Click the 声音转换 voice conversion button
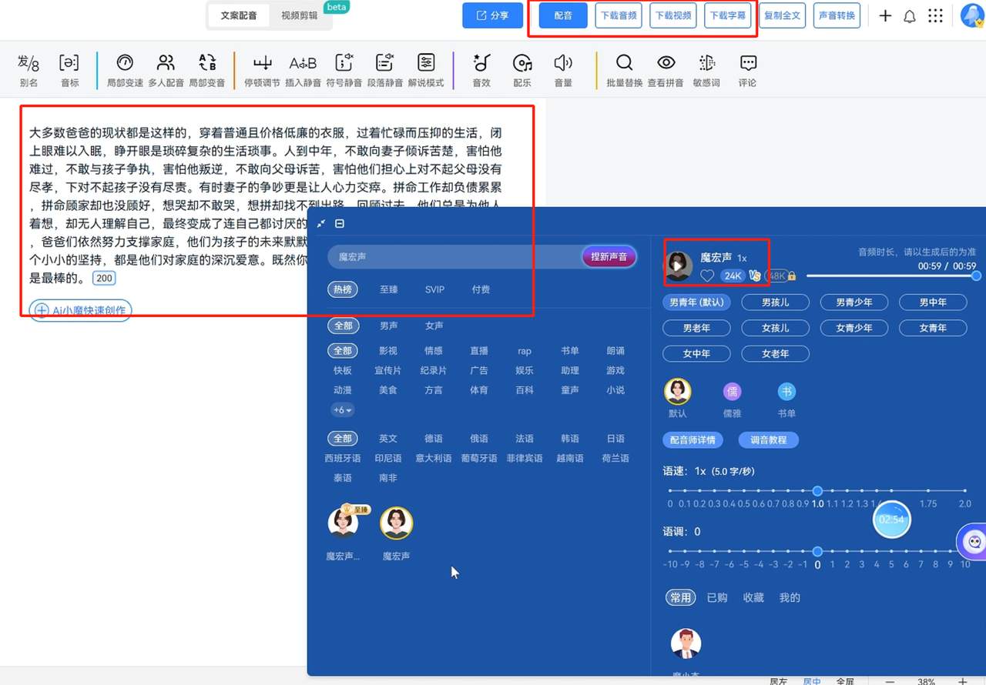 point(837,15)
